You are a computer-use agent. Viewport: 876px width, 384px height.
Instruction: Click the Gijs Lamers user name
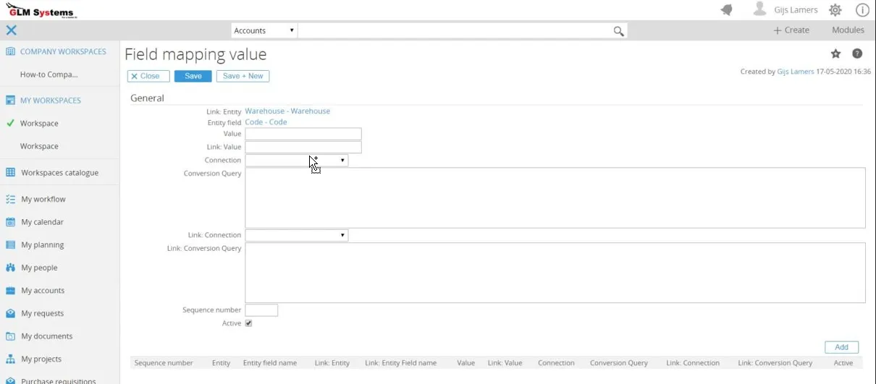pyautogui.click(x=796, y=10)
